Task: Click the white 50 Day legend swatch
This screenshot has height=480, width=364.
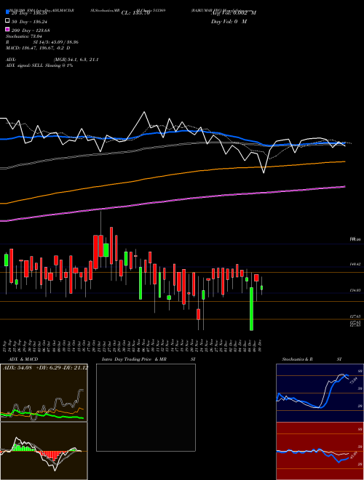Action: click(x=8, y=21)
